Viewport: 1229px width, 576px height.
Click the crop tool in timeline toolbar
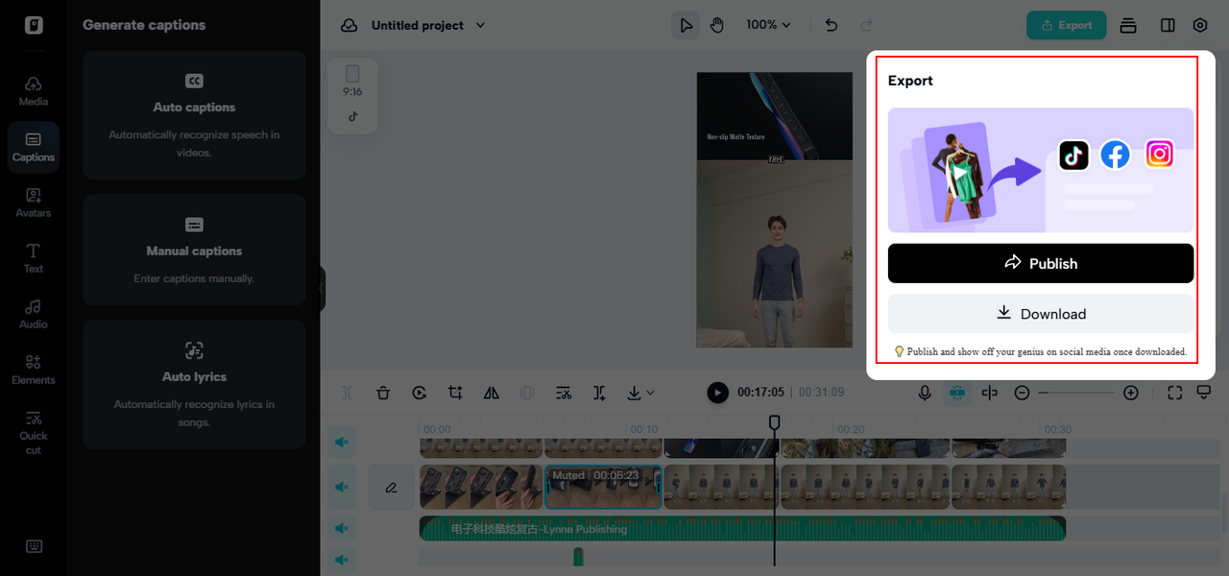tap(455, 393)
